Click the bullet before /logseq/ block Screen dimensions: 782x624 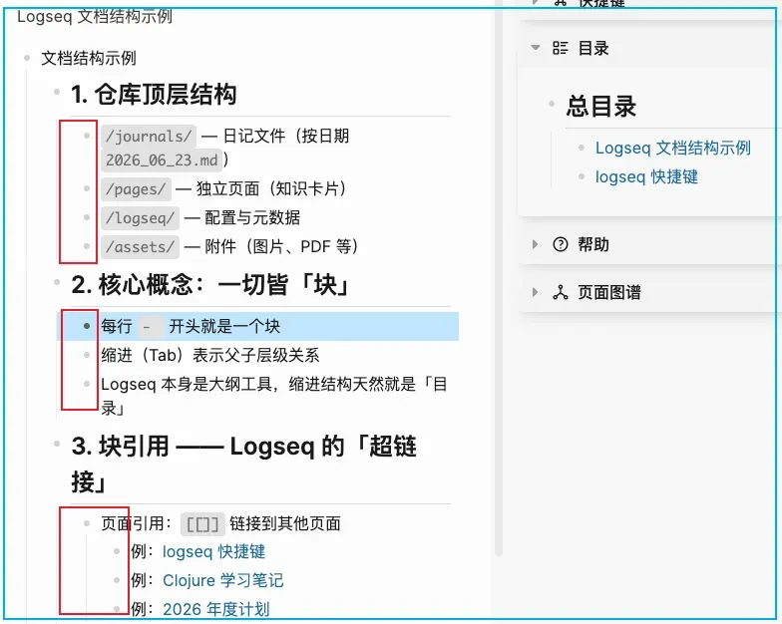point(87,217)
